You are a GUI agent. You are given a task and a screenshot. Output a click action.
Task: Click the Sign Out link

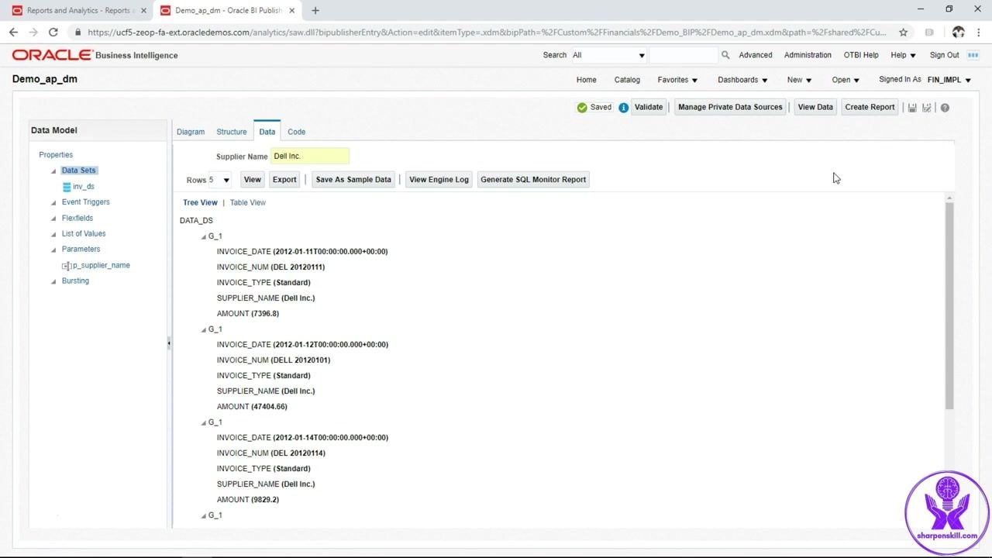(945, 55)
